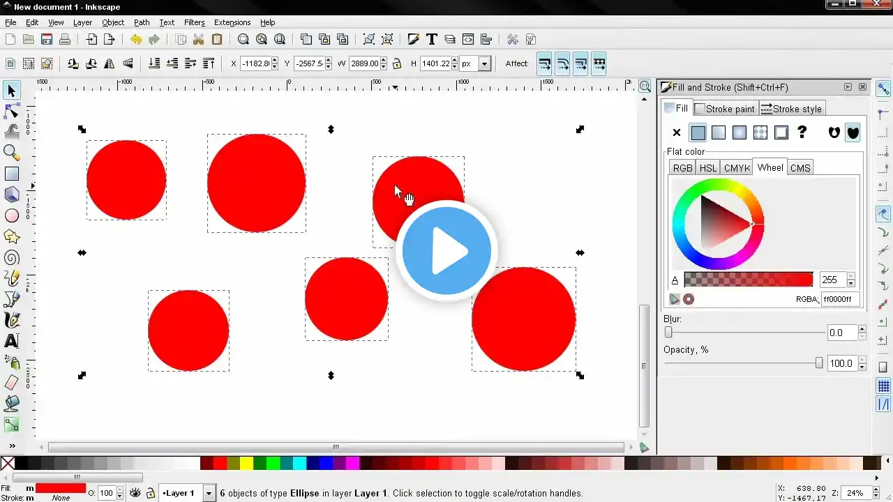Image resolution: width=893 pixels, height=502 pixels.
Task: Open the XML editor icon
Action: click(468, 40)
